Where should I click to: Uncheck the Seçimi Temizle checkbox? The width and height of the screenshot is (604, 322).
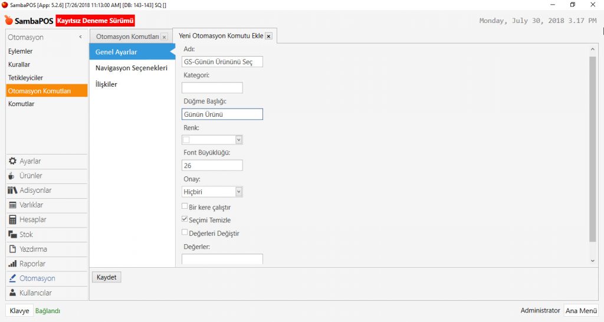[x=185, y=220]
